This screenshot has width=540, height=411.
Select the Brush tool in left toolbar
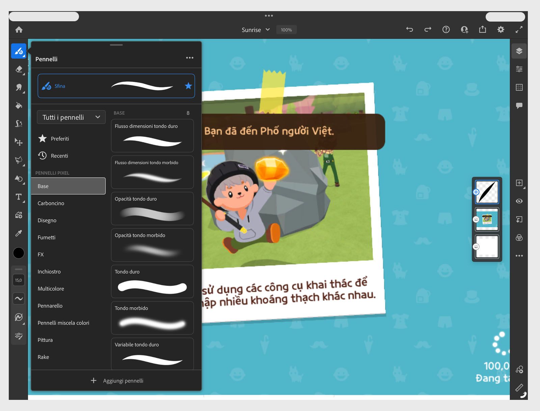pos(19,51)
